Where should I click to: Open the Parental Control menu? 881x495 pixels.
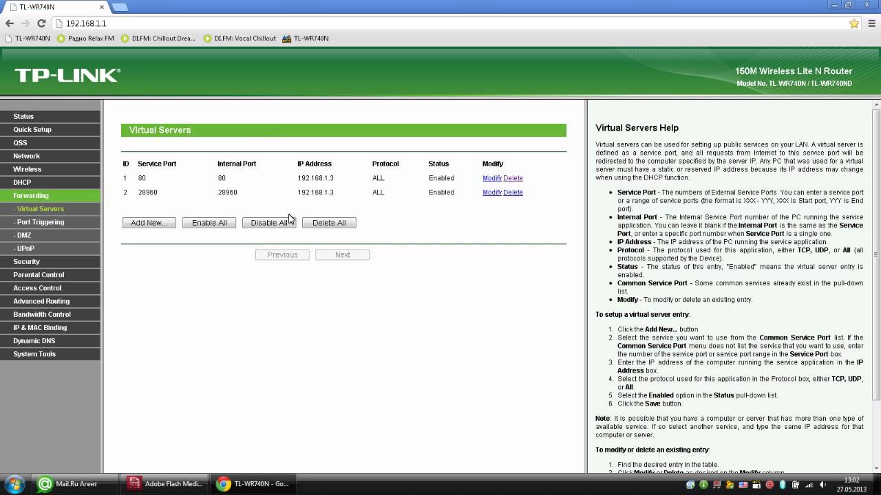pos(50,274)
